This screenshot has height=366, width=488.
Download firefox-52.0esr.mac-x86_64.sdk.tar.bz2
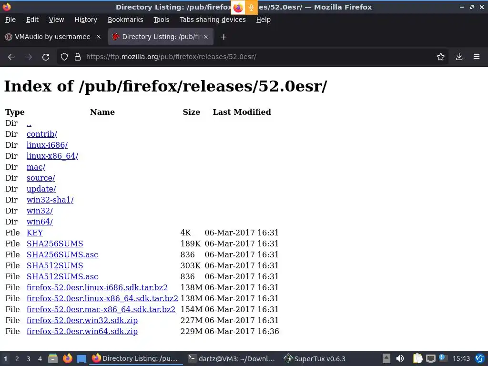101,309
